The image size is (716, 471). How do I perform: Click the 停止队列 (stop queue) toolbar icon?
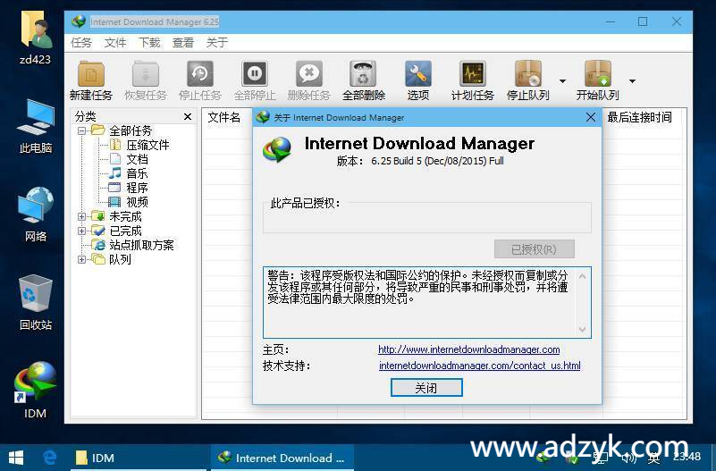pos(528,80)
